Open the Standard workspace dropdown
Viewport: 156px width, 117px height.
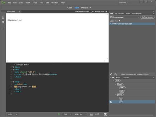pyautogui.click(x=124, y=2)
